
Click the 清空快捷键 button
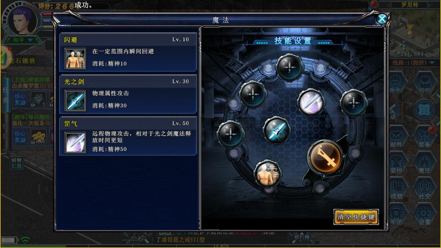pos(356,217)
